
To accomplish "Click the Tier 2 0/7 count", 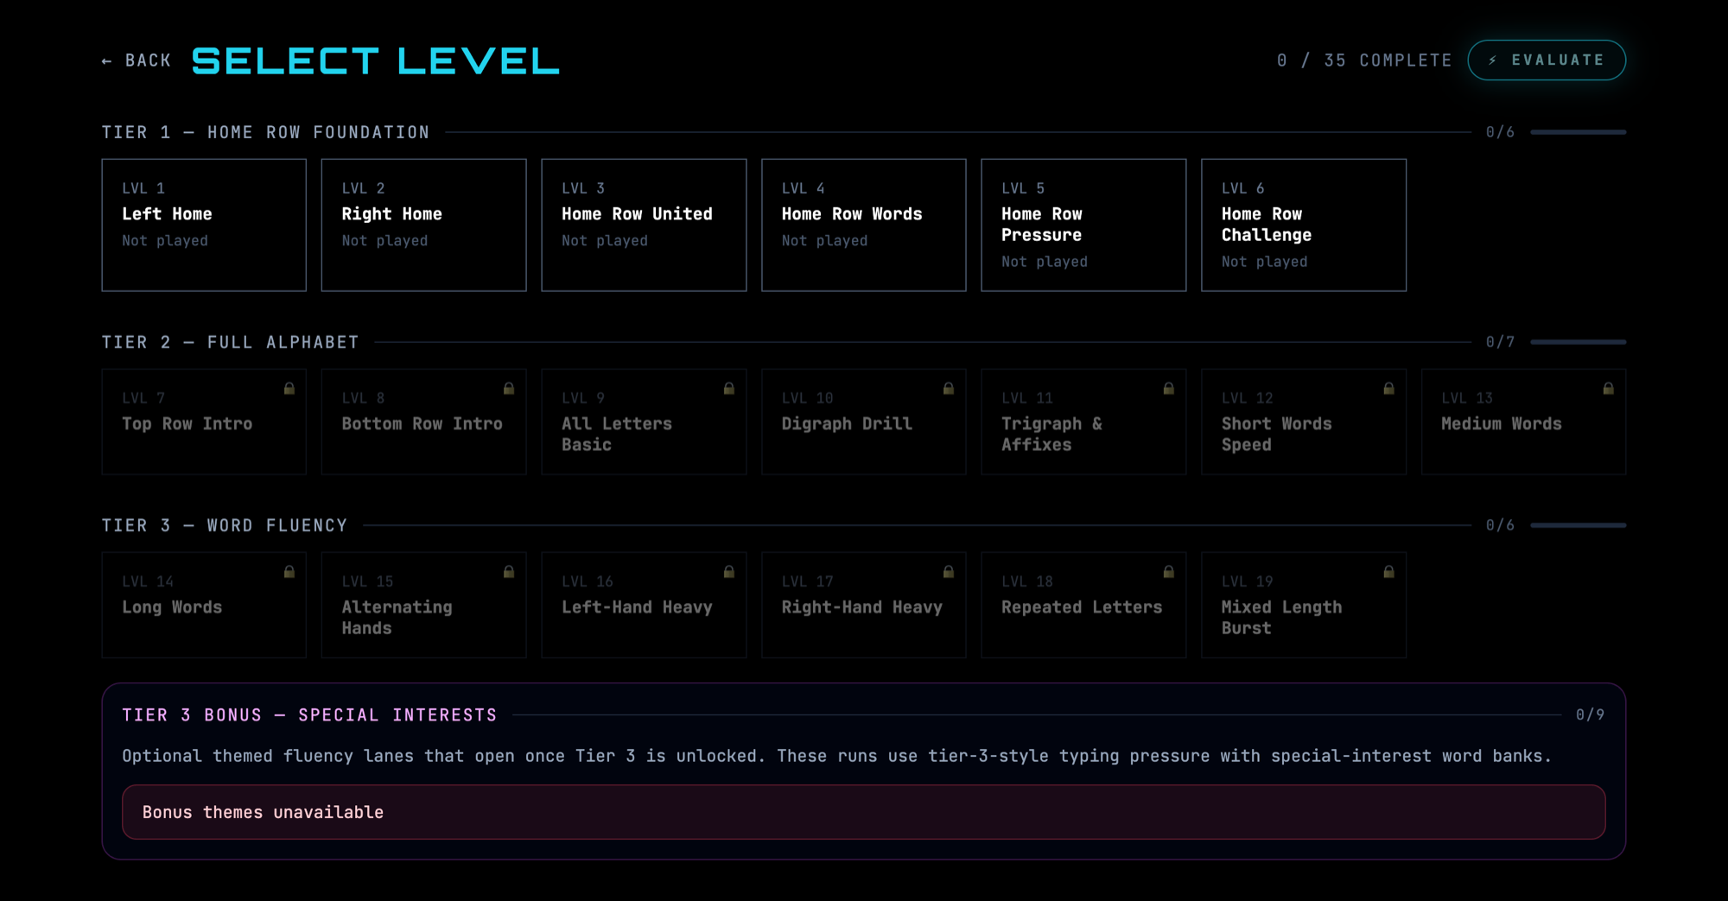I will (x=1500, y=342).
